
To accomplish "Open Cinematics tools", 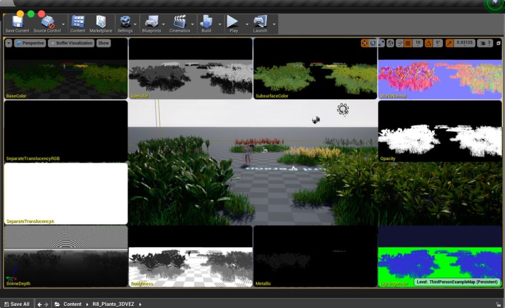I will (x=180, y=21).
